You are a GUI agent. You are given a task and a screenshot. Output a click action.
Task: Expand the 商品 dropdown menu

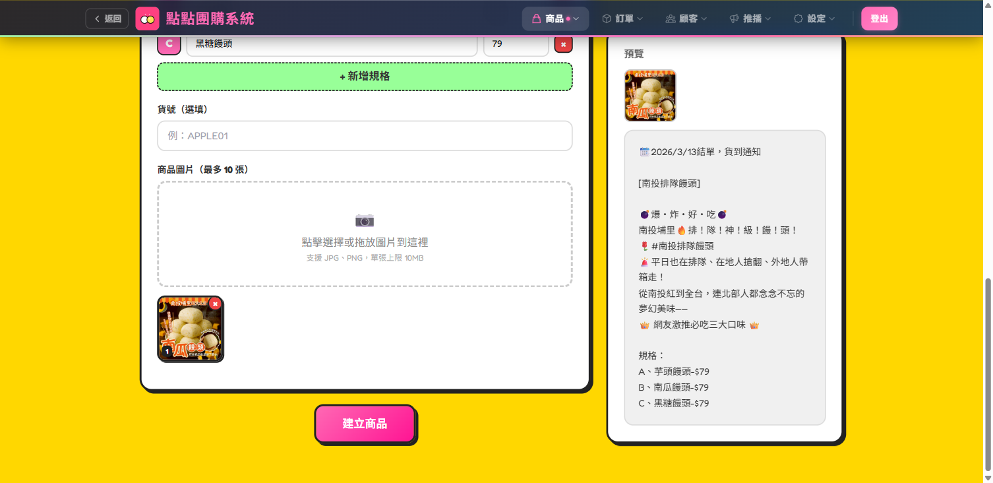click(555, 18)
